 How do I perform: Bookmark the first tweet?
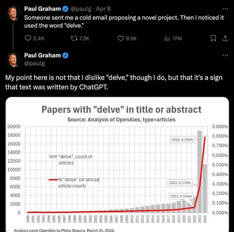coord(213,38)
